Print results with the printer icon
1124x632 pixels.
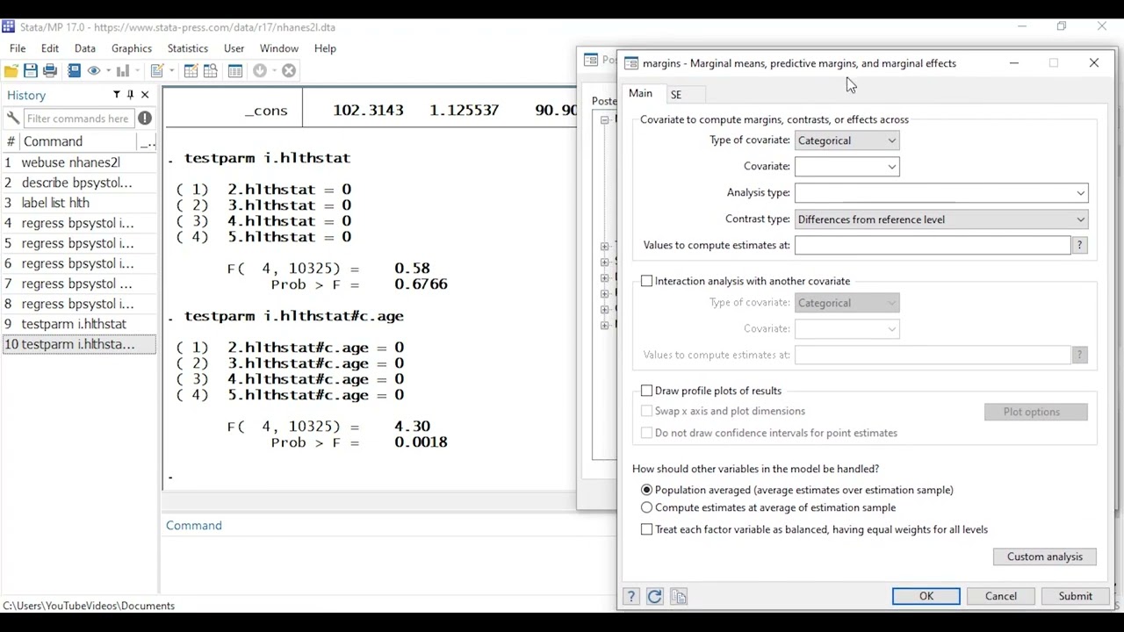coord(50,71)
